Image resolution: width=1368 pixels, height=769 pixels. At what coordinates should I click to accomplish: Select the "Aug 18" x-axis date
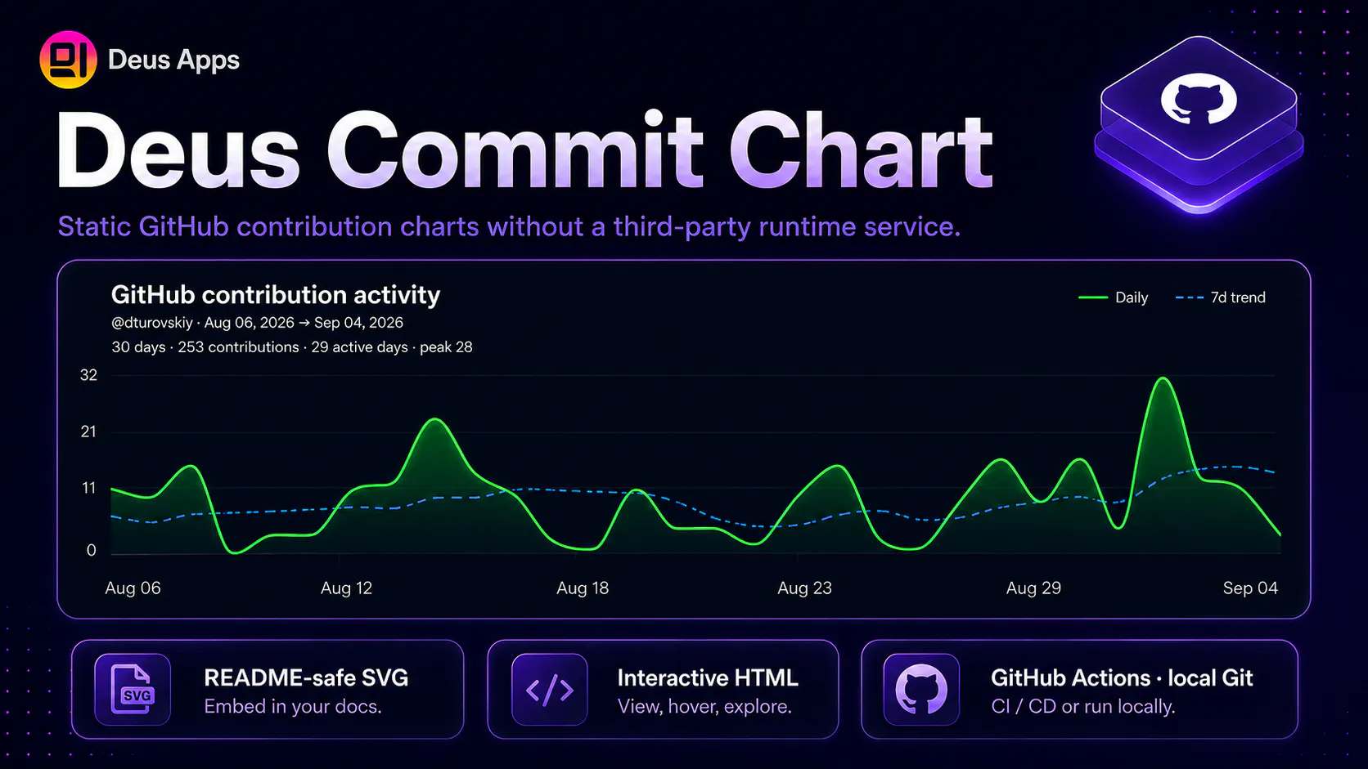pyautogui.click(x=583, y=588)
